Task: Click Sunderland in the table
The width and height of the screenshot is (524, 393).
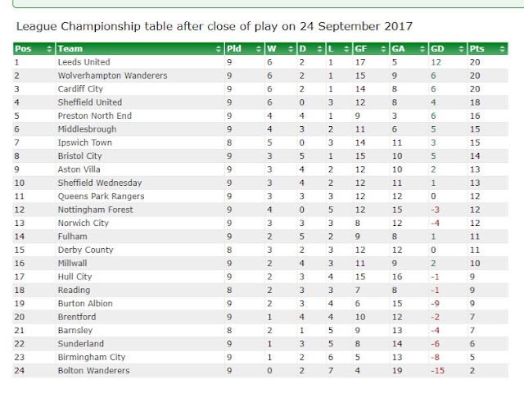Action: (x=81, y=344)
